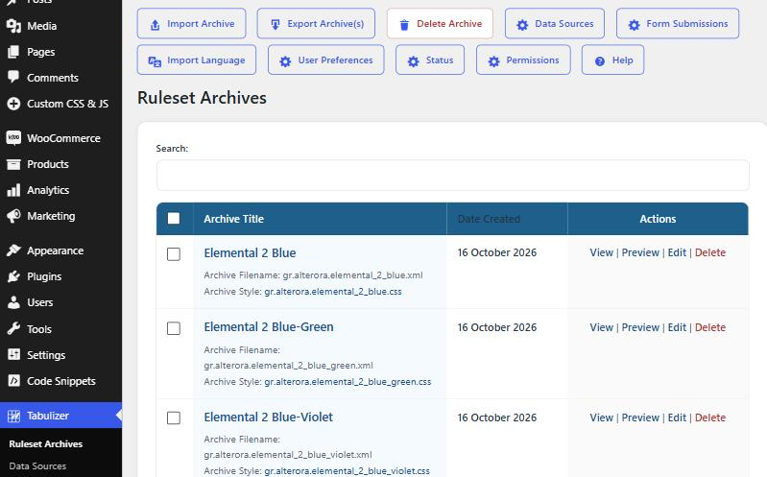Open the Marketing menu label
This screenshot has height=477, width=767.
click(51, 216)
